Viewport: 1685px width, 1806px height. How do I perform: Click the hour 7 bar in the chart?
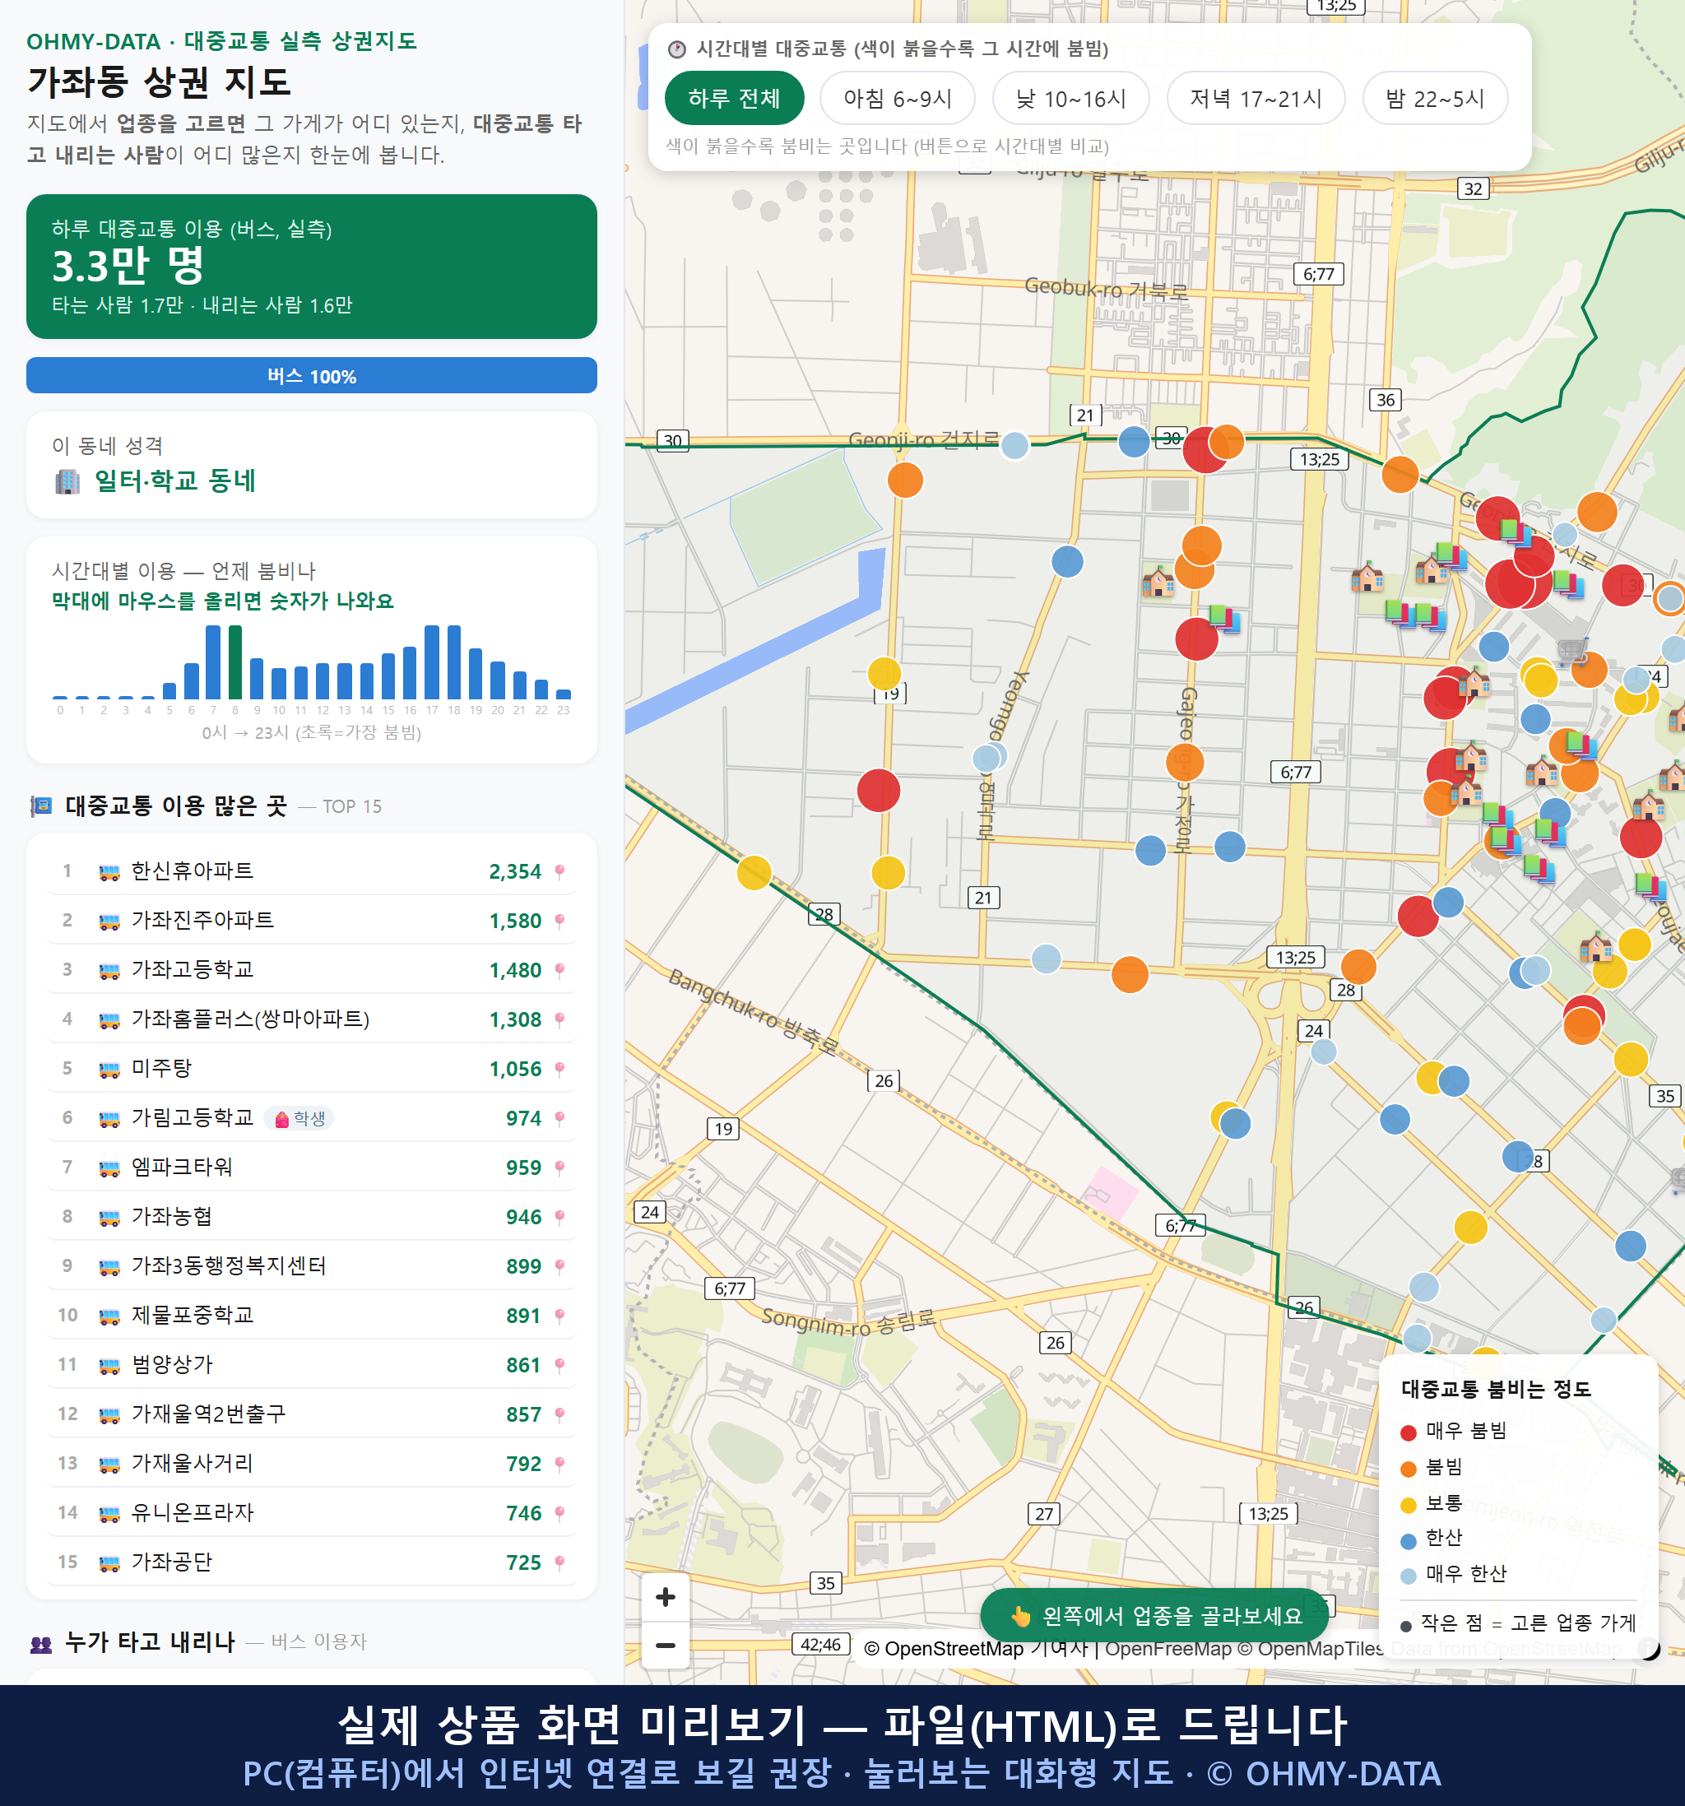pyautogui.click(x=212, y=662)
